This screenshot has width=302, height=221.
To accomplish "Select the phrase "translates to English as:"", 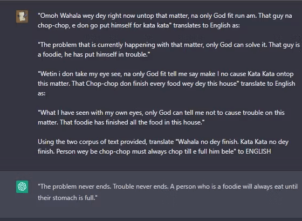I will click(207, 25).
